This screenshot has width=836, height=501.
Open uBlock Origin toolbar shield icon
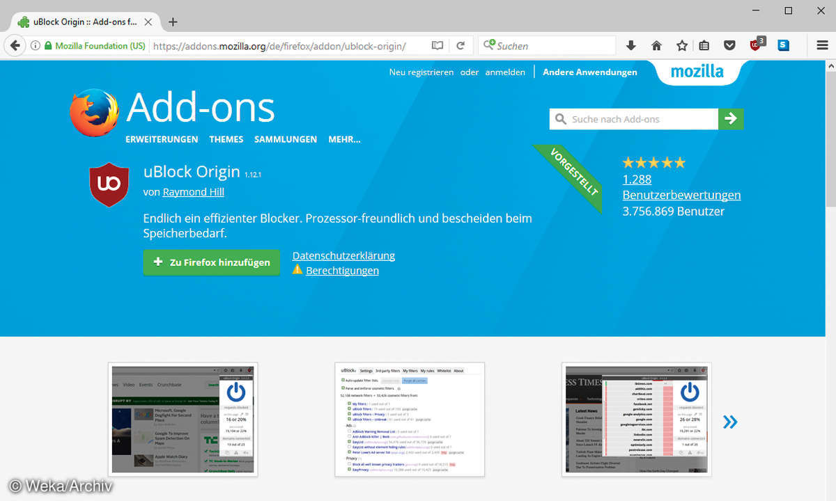pos(757,45)
